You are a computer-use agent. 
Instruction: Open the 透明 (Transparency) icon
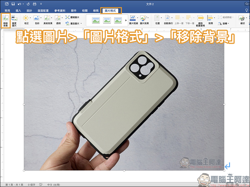click(57, 18)
